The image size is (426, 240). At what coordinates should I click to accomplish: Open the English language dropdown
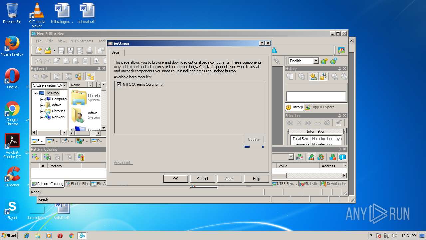tap(316, 61)
